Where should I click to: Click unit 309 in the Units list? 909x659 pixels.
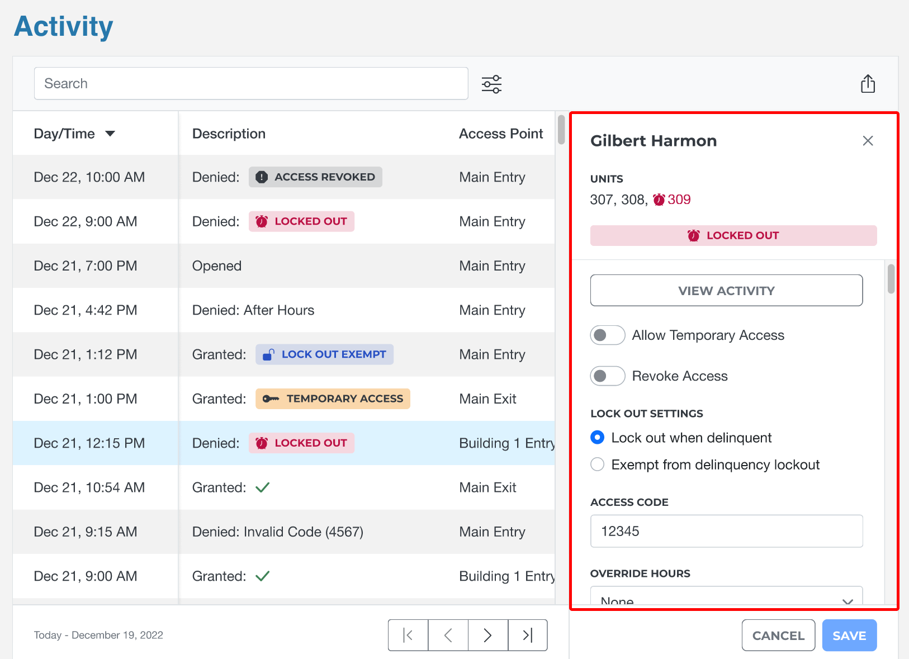coord(679,200)
